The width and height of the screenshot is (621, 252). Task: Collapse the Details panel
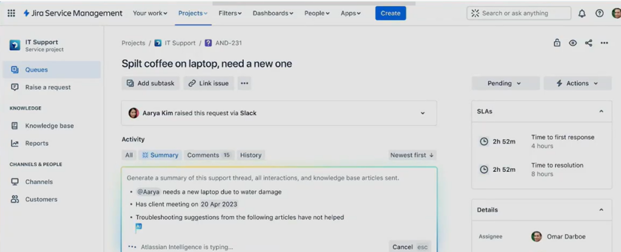click(x=601, y=209)
